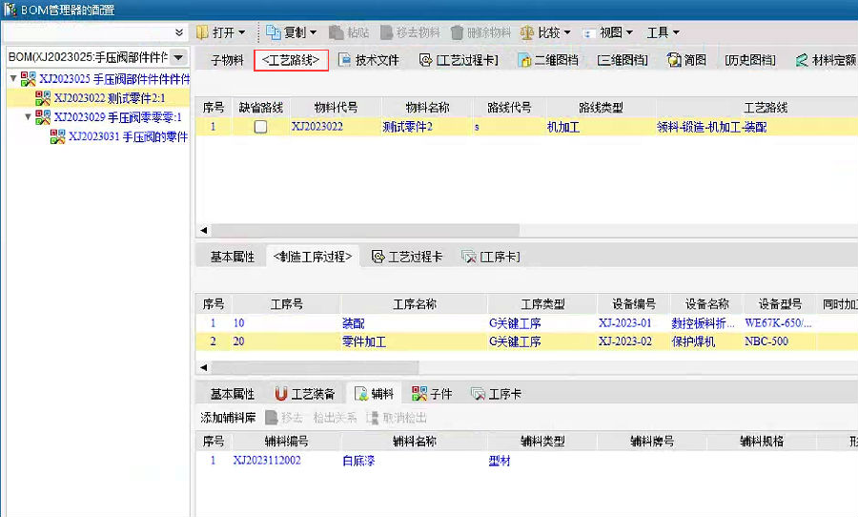Click the 保护焊机 equipment name
The image size is (858, 517).
693,341
